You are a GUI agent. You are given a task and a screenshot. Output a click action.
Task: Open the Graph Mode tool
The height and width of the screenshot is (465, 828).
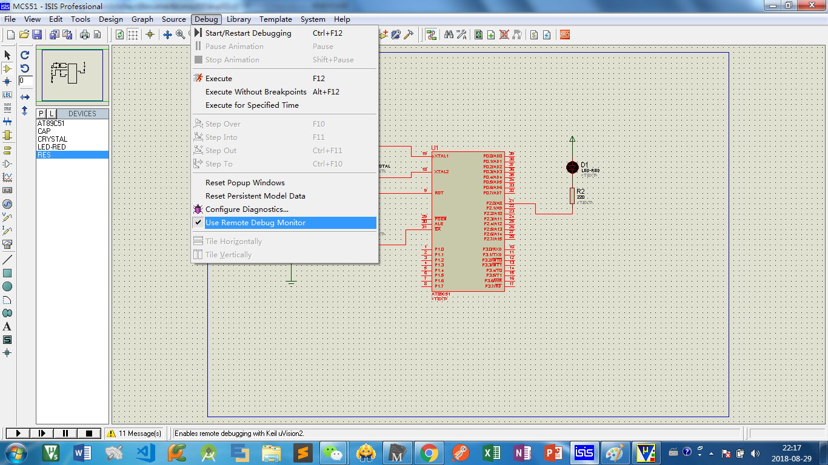(7, 177)
